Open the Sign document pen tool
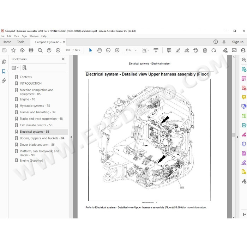Screen dimensions: 247x247 tap(187, 50)
